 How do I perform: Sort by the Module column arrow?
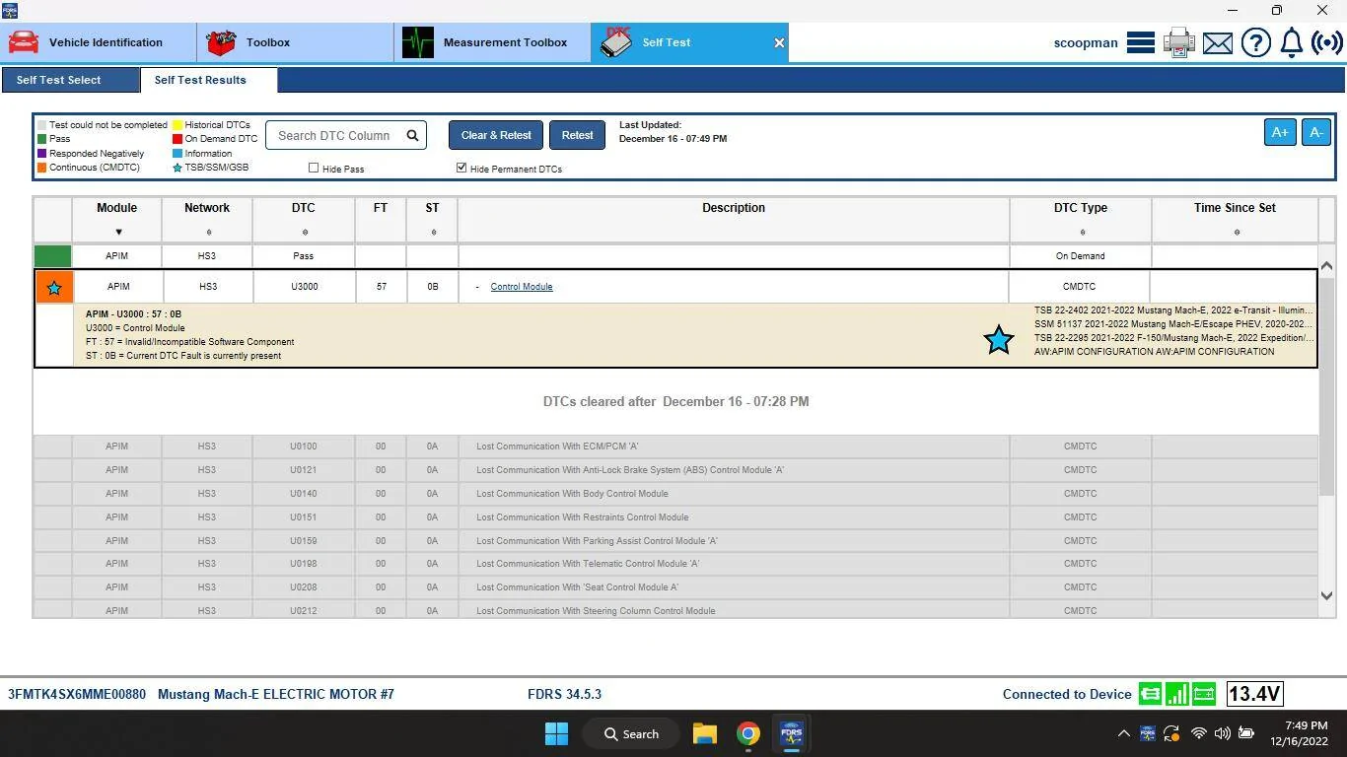click(118, 233)
